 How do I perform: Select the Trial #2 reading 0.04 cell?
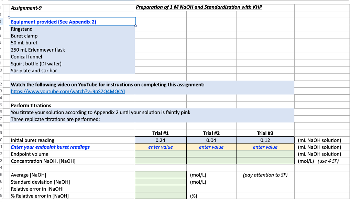tap(211, 140)
